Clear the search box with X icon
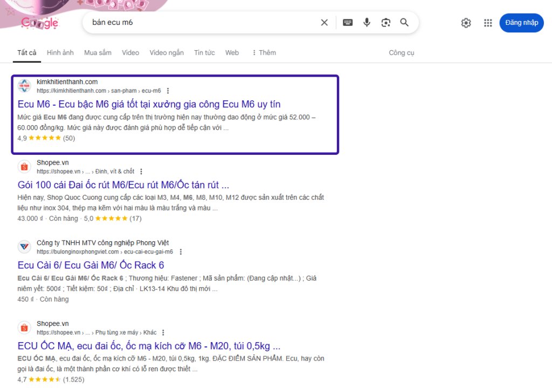The width and height of the screenshot is (552, 388). pyautogui.click(x=324, y=23)
